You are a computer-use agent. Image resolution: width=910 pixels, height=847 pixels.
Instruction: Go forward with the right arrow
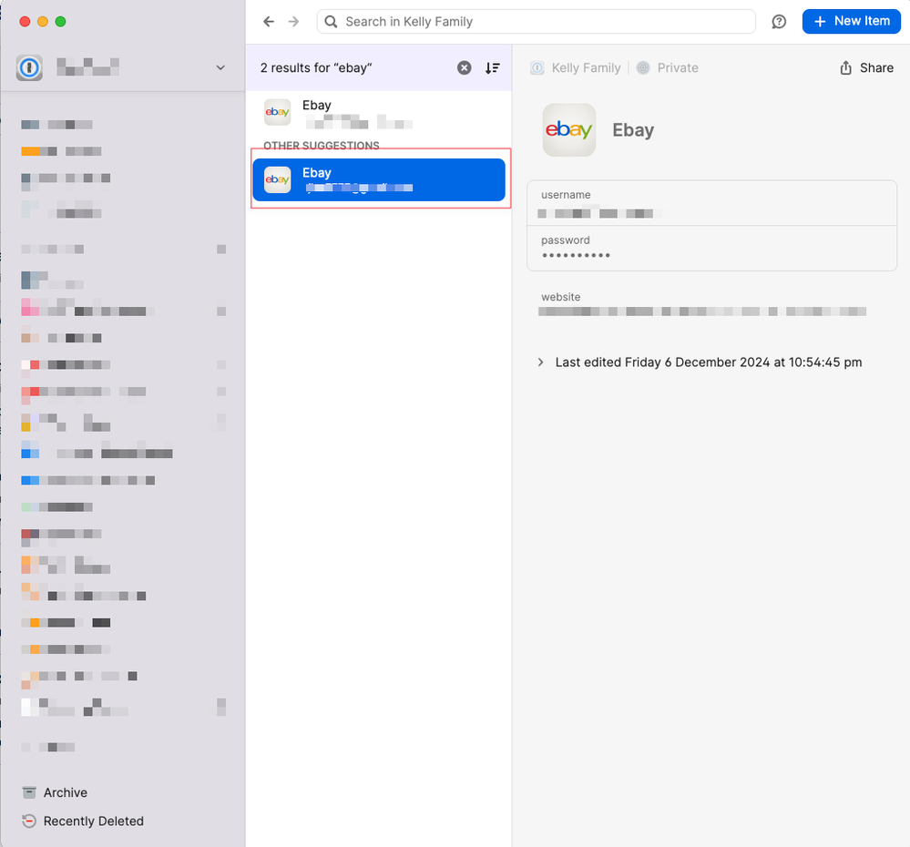[x=293, y=22]
